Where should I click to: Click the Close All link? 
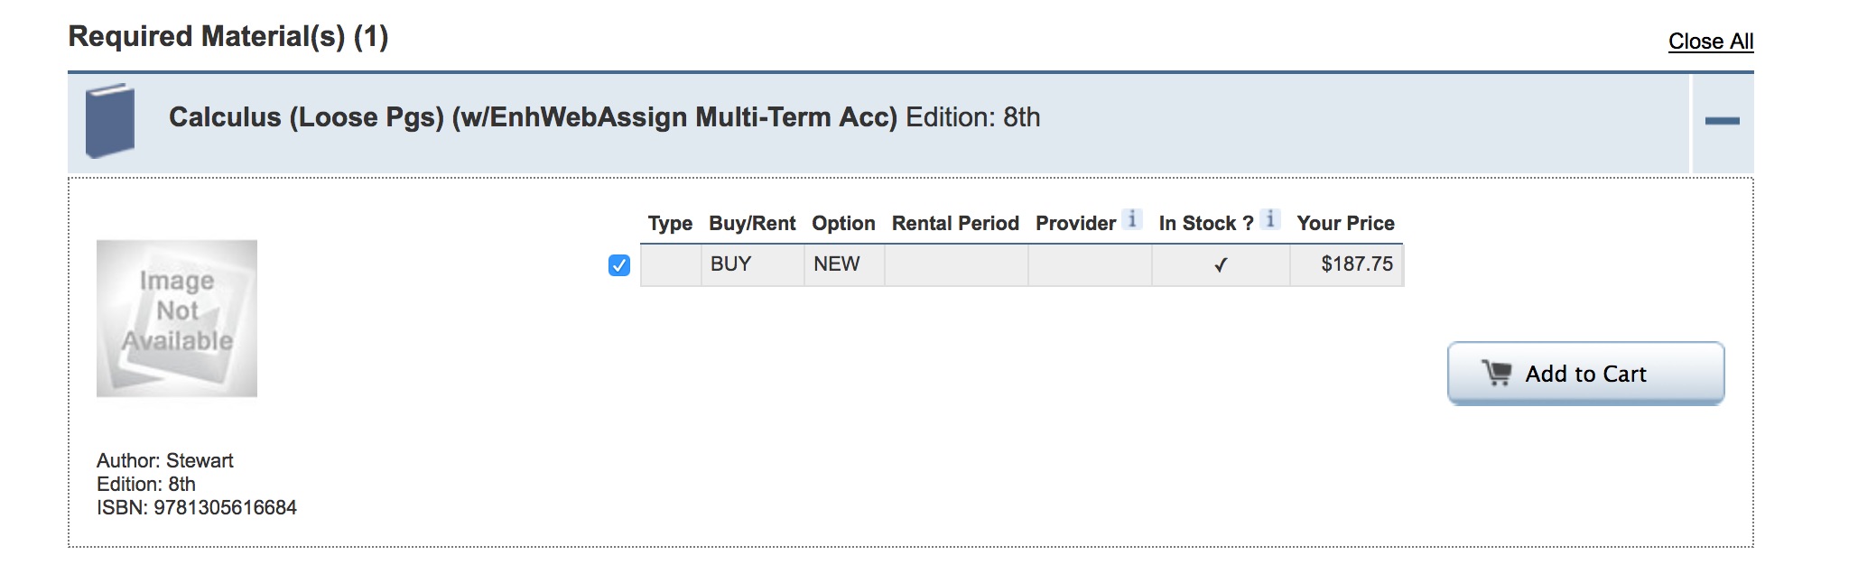(x=1711, y=42)
